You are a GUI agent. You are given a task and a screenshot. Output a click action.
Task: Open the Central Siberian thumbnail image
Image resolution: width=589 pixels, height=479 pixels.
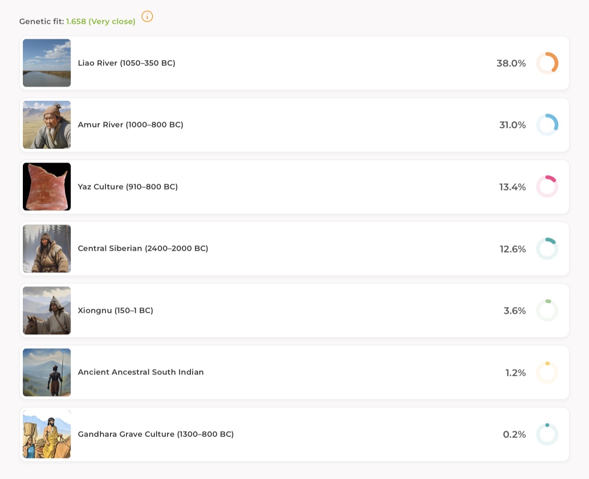[47, 249]
